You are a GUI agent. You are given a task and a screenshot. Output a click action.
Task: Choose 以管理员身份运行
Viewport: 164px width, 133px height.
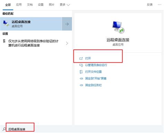(96, 65)
